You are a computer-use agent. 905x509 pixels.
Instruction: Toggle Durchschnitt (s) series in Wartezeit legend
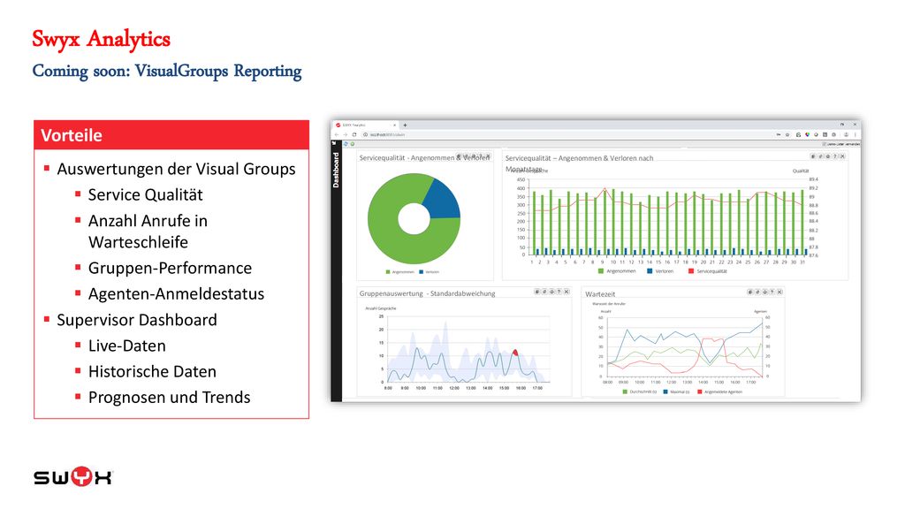(x=640, y=391)
